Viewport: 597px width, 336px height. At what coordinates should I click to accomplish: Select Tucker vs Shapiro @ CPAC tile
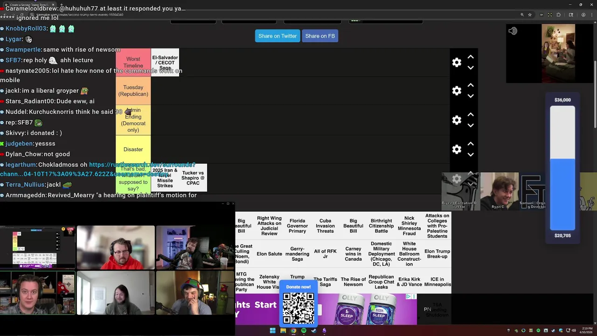(x=193, y=178)
